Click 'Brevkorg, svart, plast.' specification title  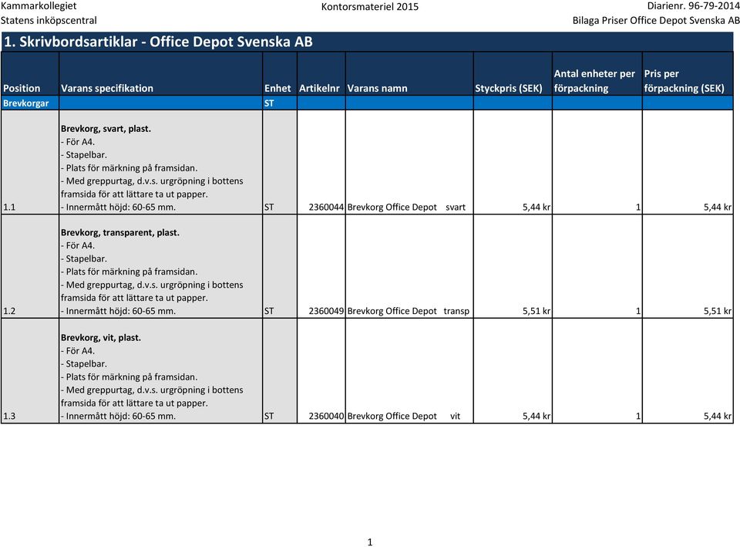(x=106, y=129)
